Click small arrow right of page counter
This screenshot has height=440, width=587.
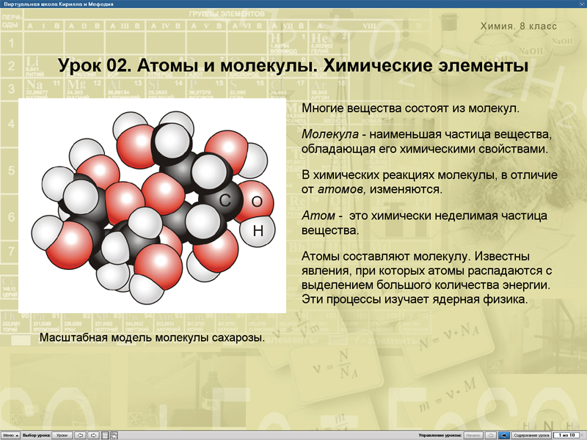tap(583, 436)
